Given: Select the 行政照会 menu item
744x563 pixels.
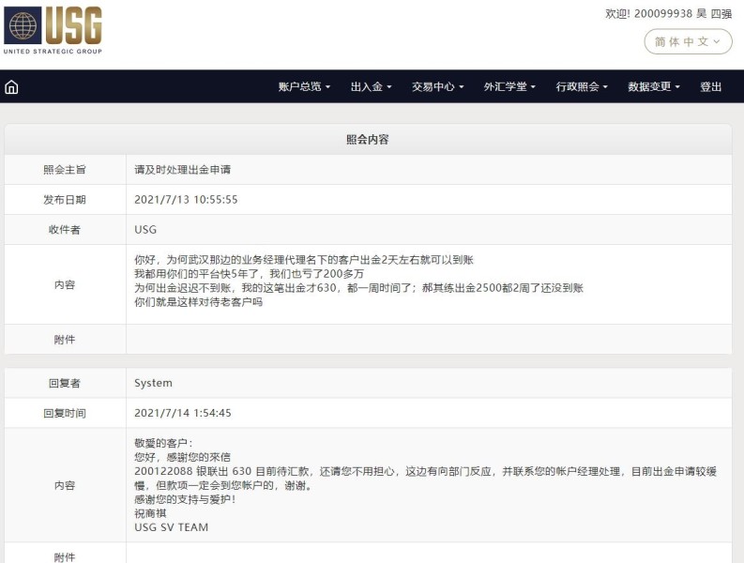Looking at the screenshot, I should [x=582, y=86].
